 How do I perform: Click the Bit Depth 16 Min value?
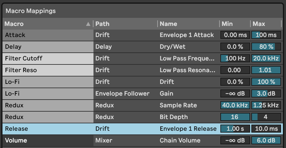(x=235, y=117)
